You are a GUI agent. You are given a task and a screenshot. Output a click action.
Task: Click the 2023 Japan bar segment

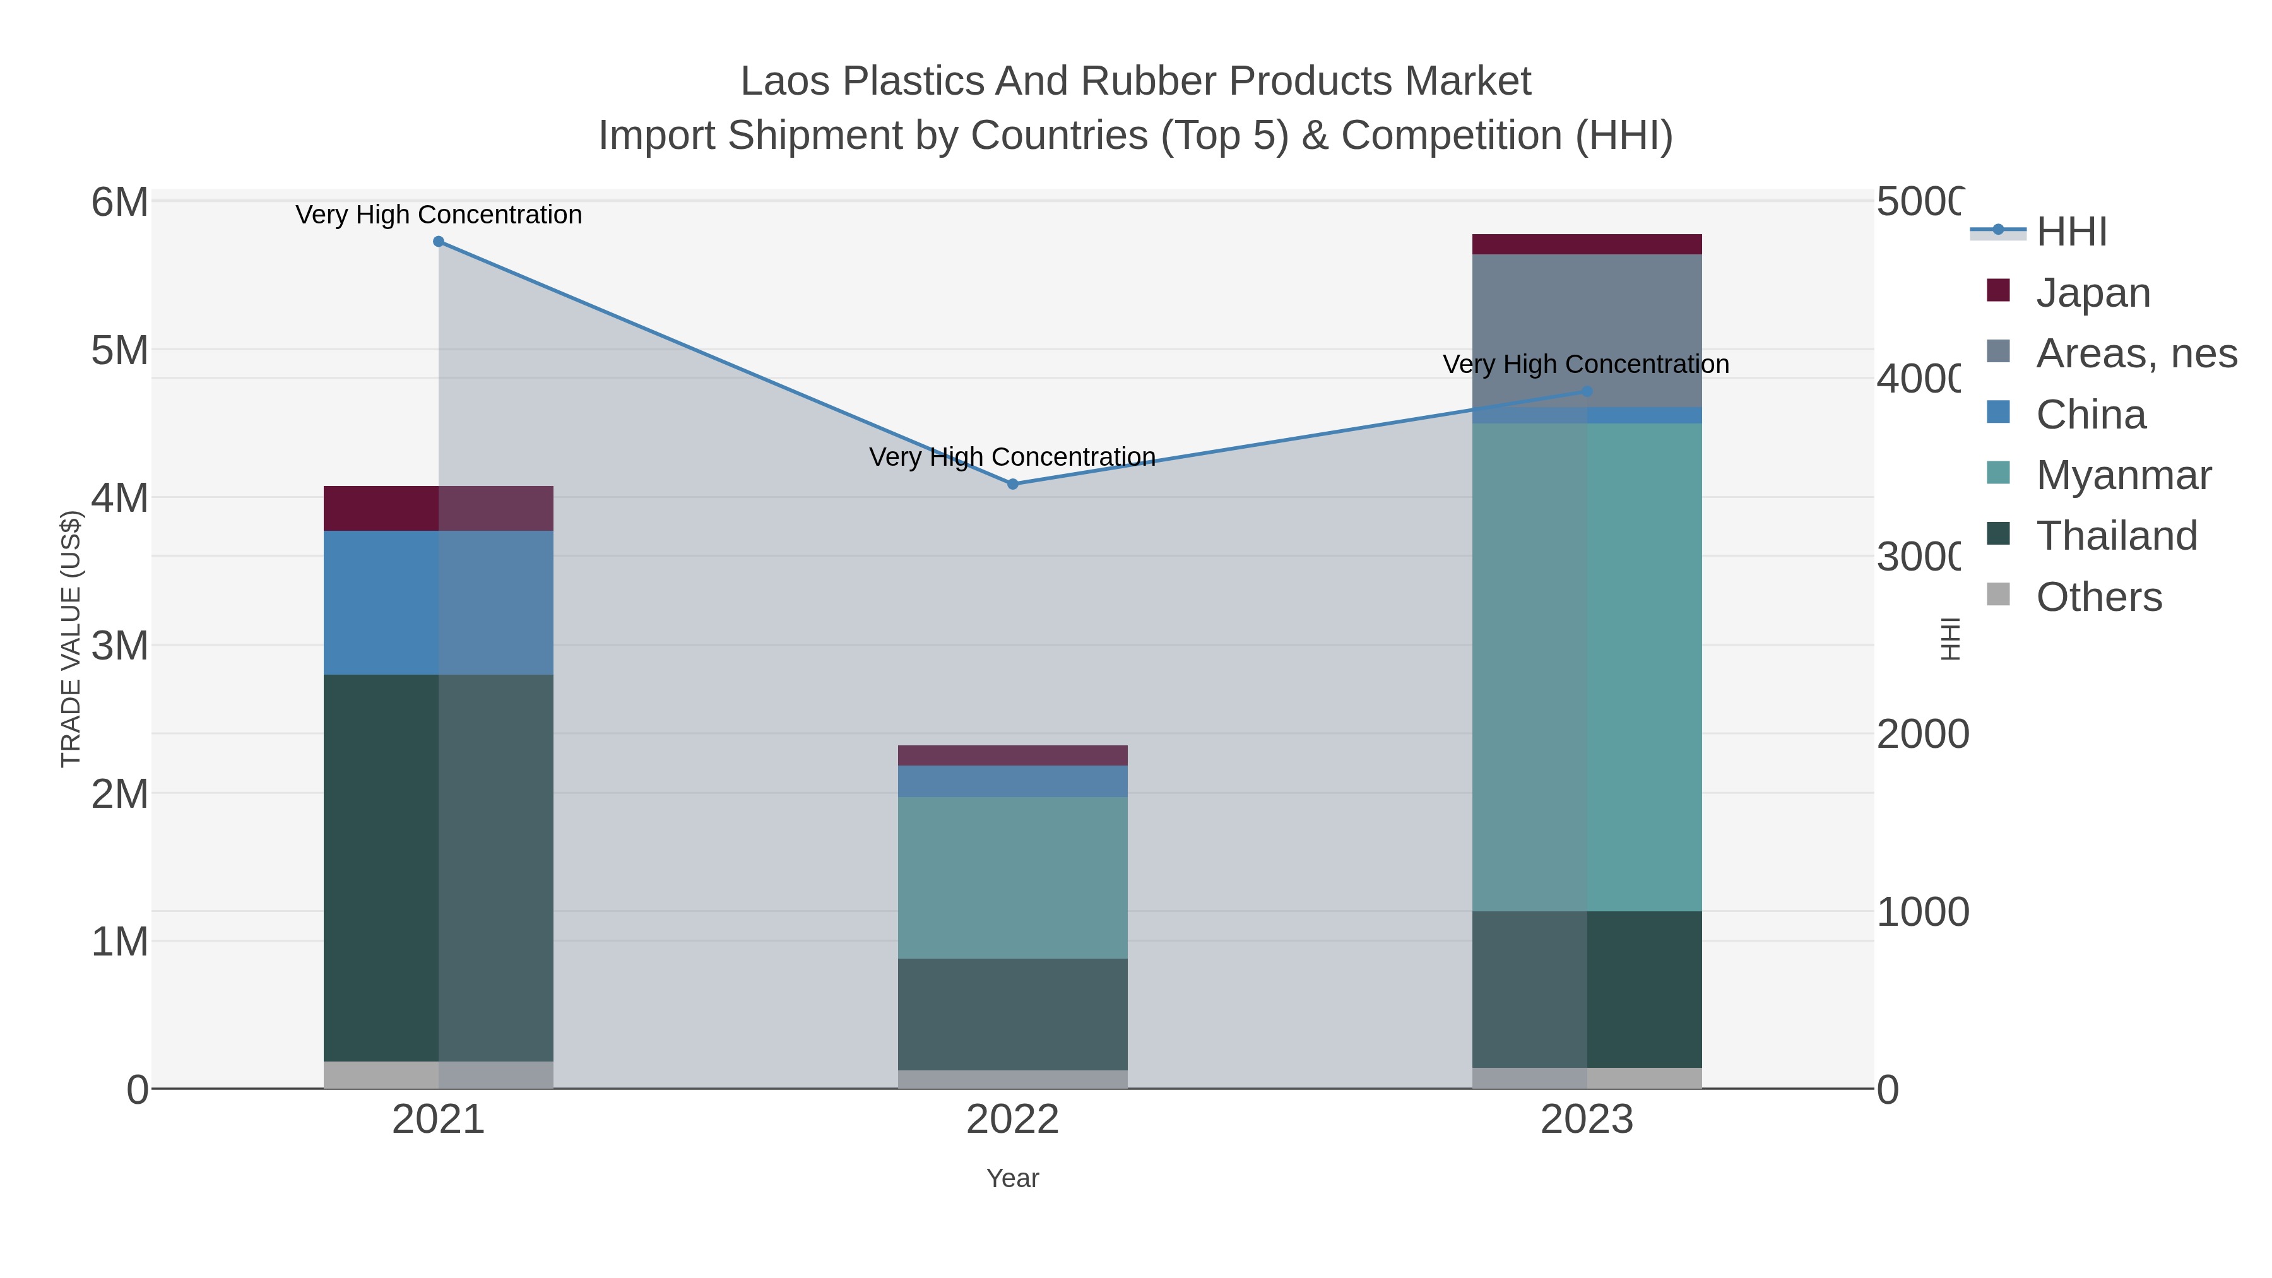point(1587,244)
